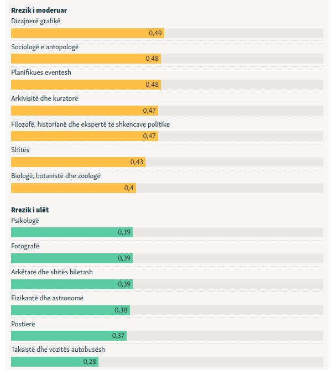Select the Arkivisitë dhe kuratorë label
334x370 pixels.
point(45,98)
